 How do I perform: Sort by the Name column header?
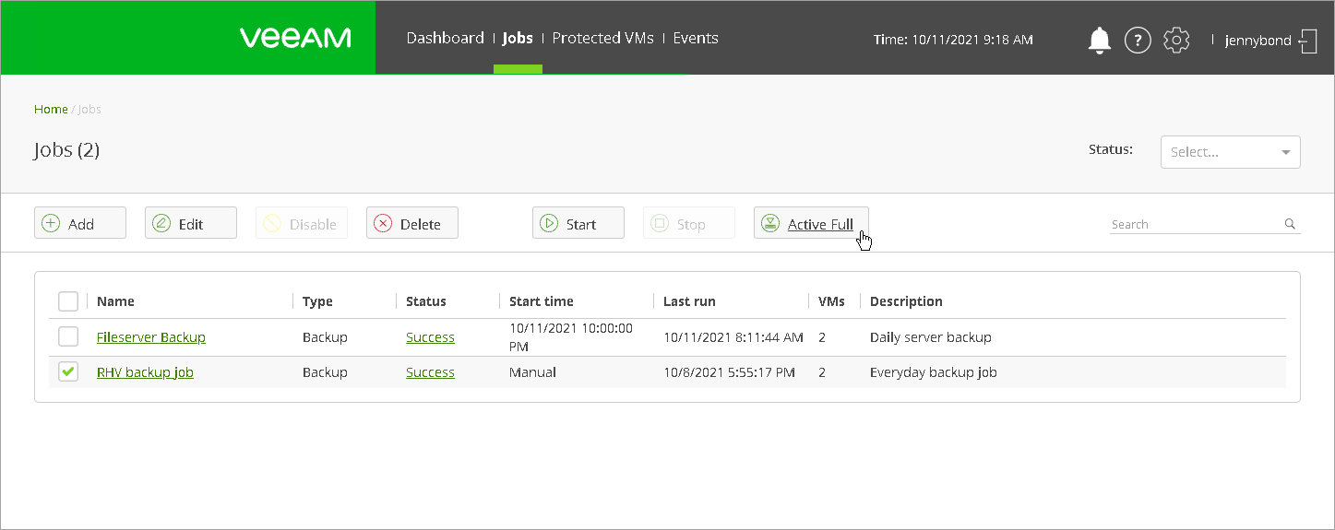(x=115, y=301)
